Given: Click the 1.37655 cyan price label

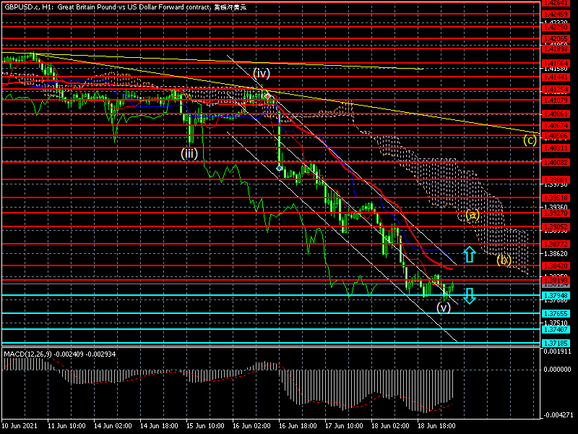Looking at the screenshot, I should (x=554, y=313).
